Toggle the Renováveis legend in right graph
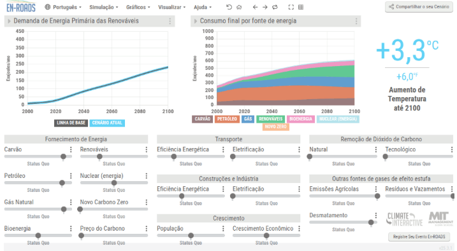 click(271, 119)
